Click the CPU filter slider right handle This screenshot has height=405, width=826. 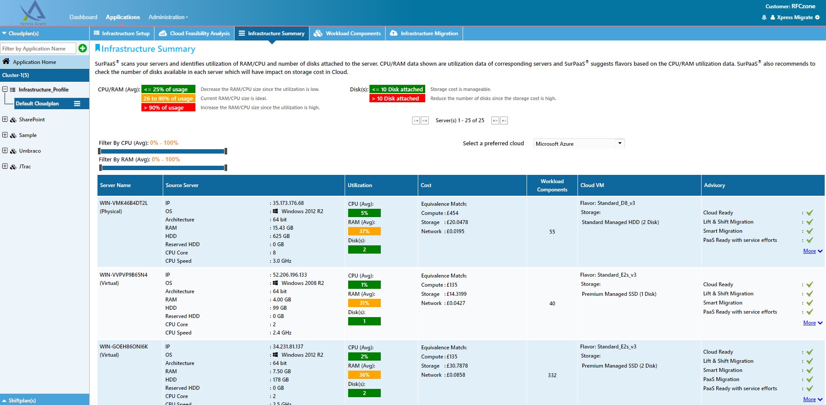pos(225,151)
